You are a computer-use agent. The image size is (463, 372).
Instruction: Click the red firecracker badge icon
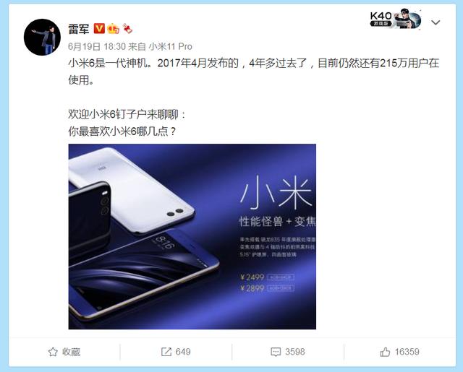(x=127, y=29)
